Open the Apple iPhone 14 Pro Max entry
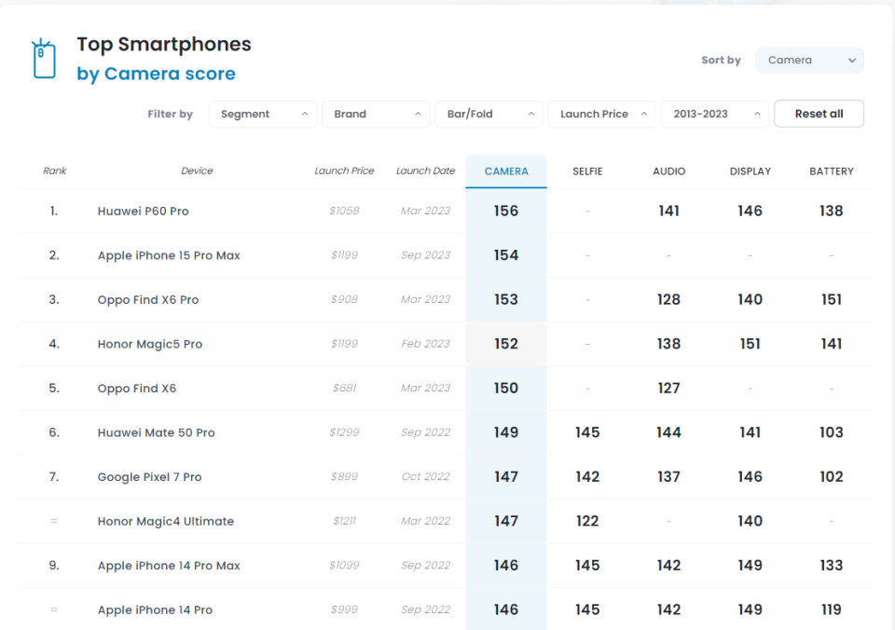This screenshot has width=895, height=630. (169, 566)
